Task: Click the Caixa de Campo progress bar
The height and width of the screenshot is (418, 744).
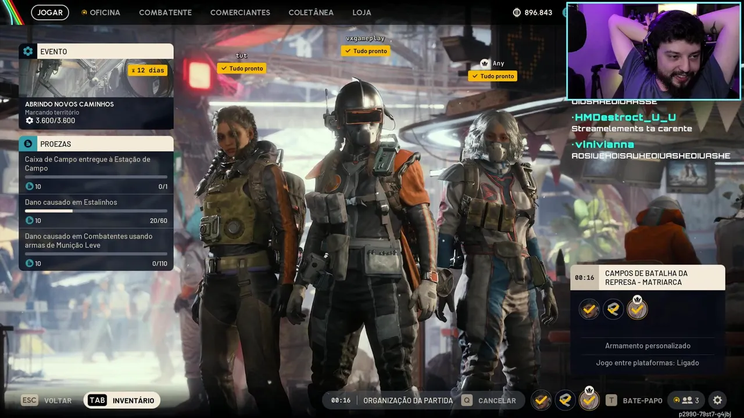Action: coord(96,177)
